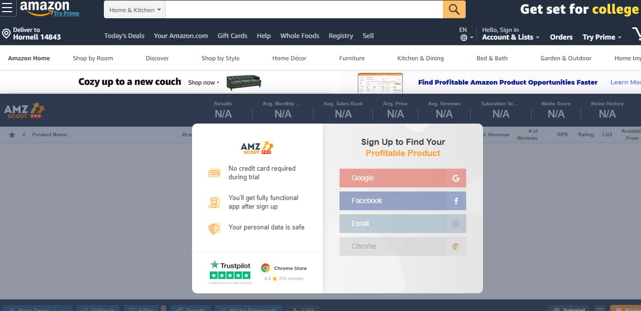Open Bed & Bath
This screenshot has width=641, height=311.
tap(492, 58)
